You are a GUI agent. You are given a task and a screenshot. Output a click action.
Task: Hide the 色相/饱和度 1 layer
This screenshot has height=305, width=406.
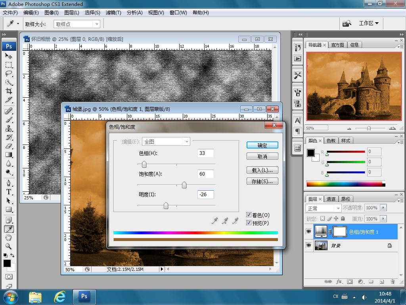point(308,232)
